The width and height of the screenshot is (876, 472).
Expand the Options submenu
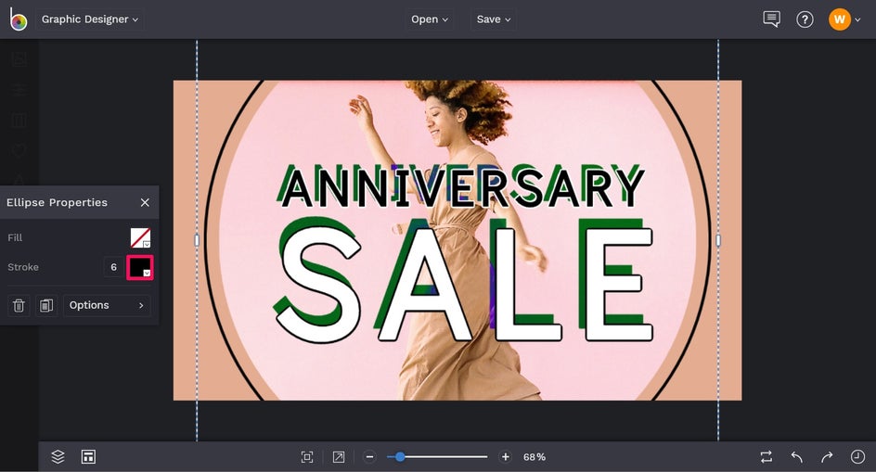(107, 305)
